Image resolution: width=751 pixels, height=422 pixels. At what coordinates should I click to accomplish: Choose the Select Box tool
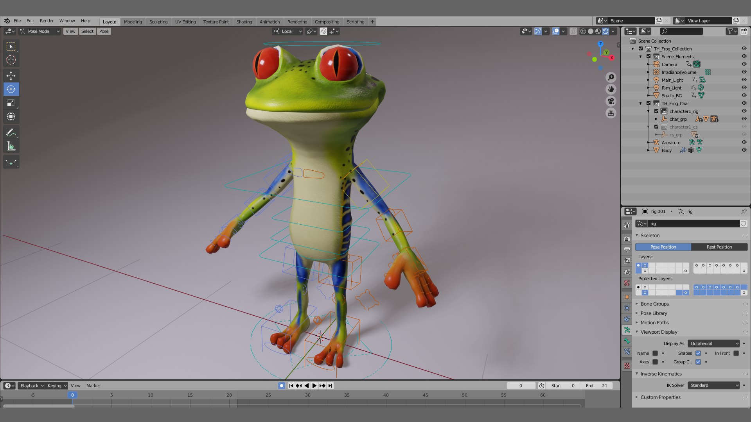11,46
